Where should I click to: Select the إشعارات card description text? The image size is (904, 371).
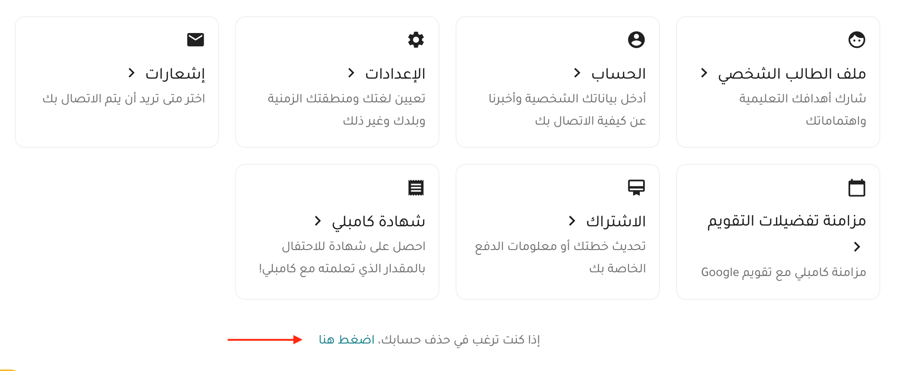click(x=124, y=99)
